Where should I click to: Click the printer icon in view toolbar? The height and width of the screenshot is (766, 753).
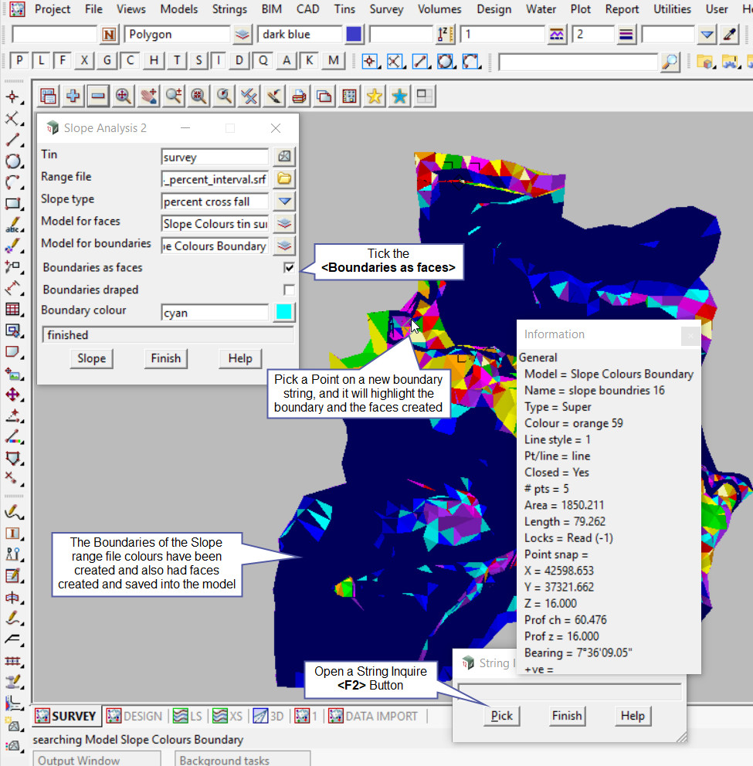299,96
